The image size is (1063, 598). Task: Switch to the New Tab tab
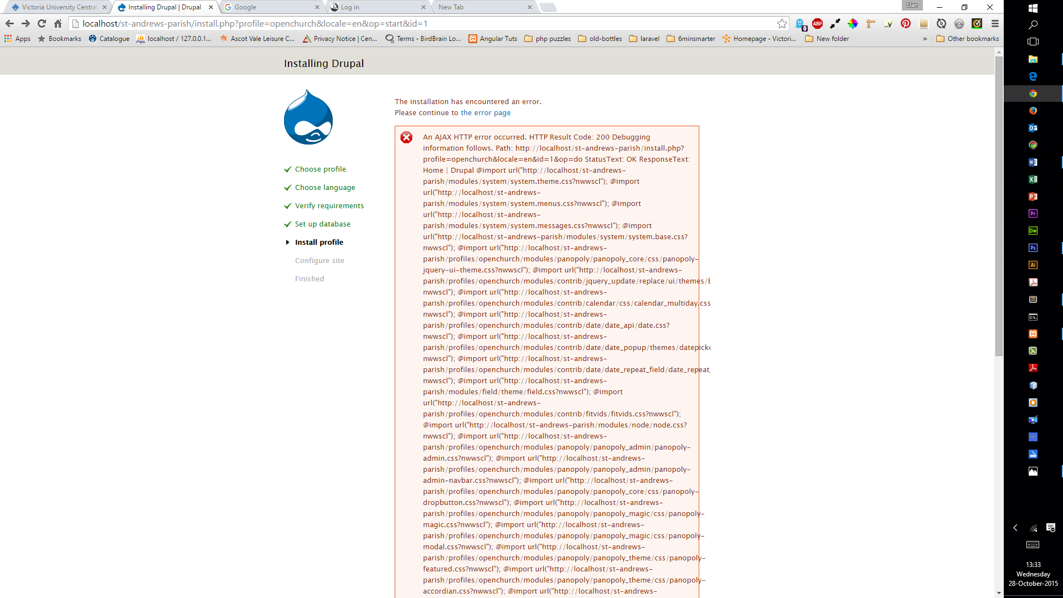click(484, 7)
